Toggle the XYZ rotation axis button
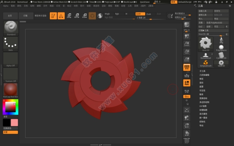 (x=187, y=97)
